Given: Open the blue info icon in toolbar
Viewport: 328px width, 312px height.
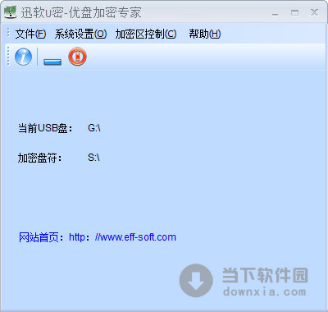Looking at the screenshot, I should pyautogui.click(x=23, y=57).
